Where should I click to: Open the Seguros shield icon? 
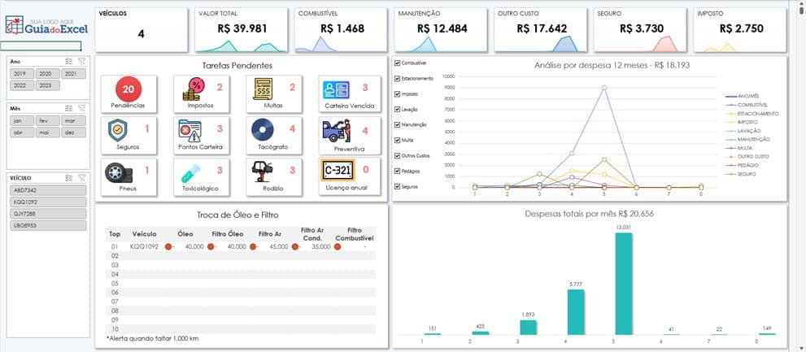(118, 130)
